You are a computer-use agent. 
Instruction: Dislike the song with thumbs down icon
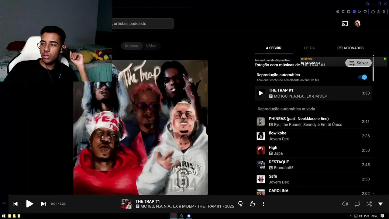click(241, 204)
